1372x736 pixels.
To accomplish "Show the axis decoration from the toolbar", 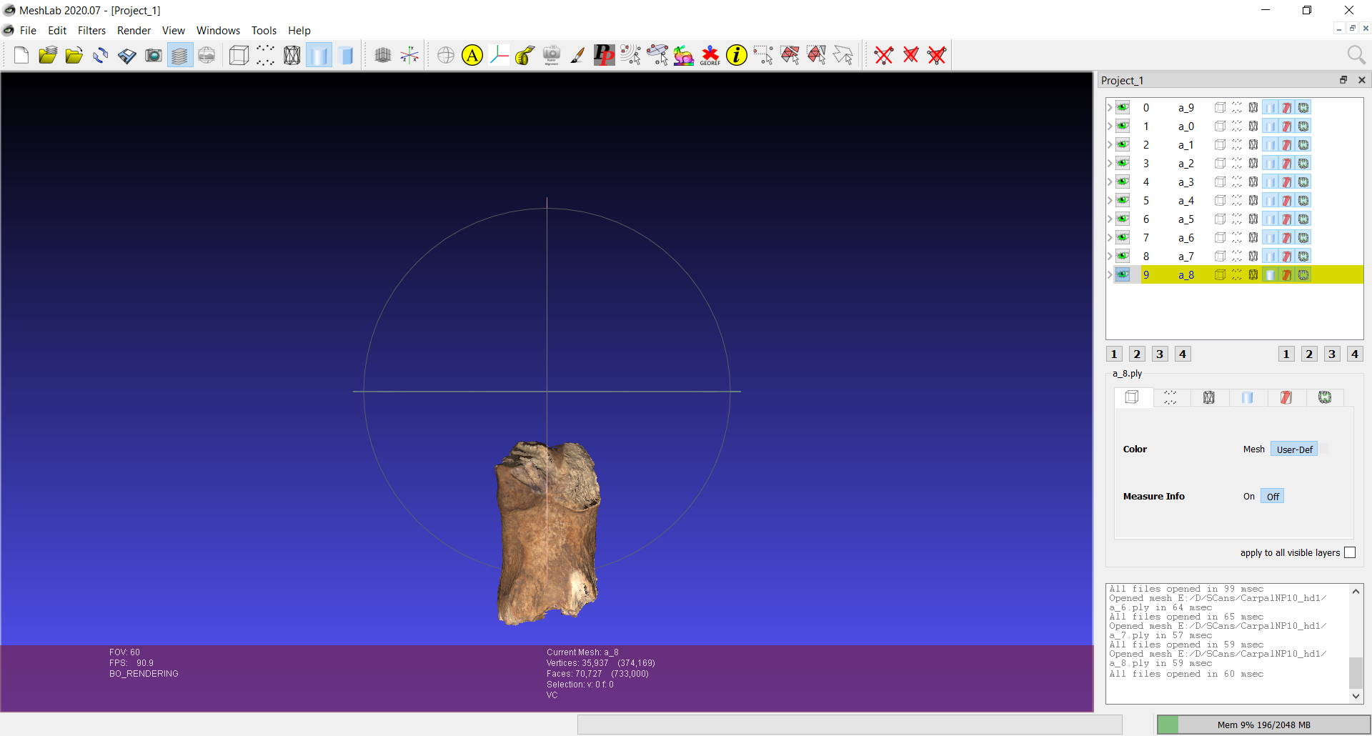I will coord(409,55).
